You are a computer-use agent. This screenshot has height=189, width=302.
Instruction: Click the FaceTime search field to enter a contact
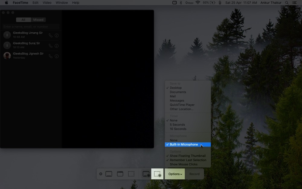31,27
